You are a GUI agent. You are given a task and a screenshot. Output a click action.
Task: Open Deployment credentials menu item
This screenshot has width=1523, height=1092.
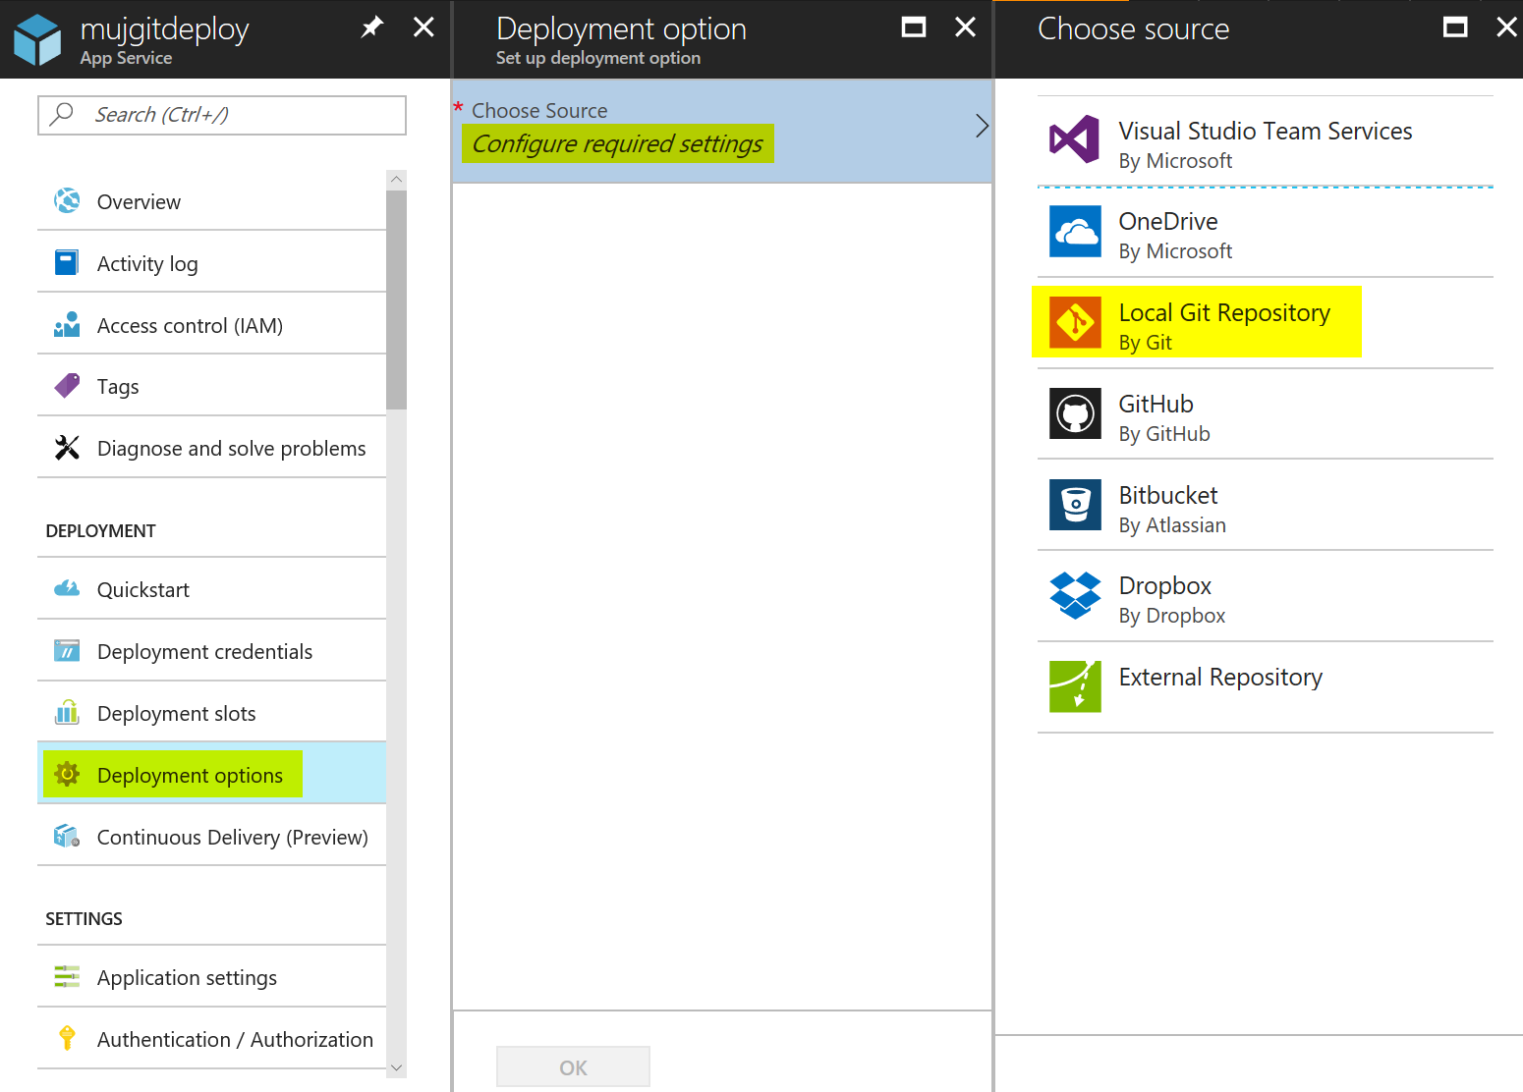(x=211, y=650)
